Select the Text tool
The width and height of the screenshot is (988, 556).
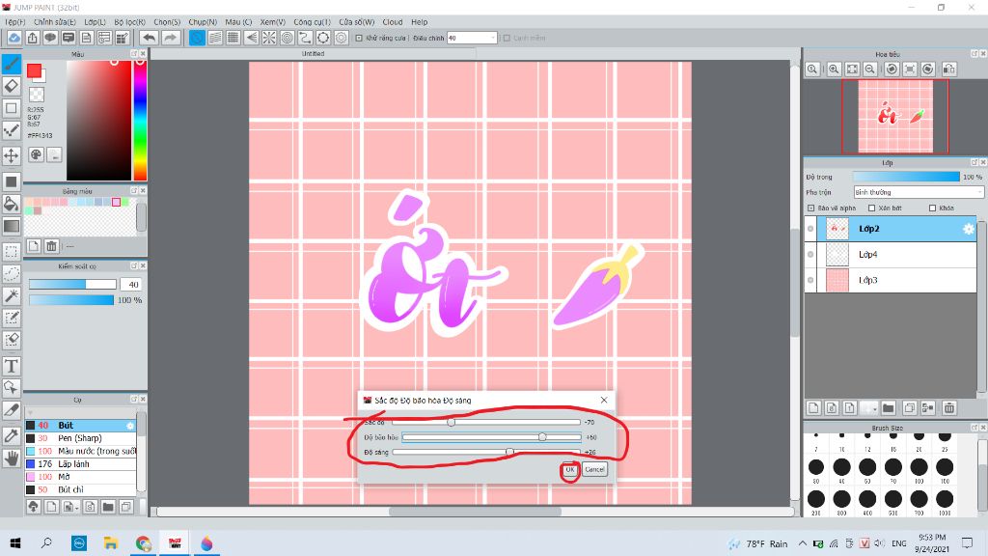(12, 366)
